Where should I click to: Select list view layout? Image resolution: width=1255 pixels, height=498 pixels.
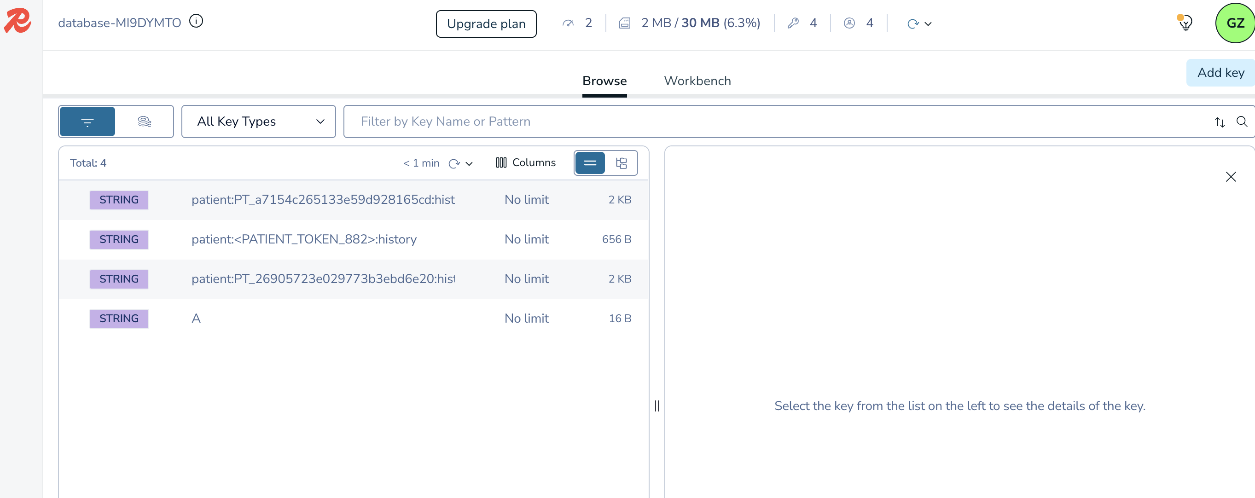click(590, 163)
